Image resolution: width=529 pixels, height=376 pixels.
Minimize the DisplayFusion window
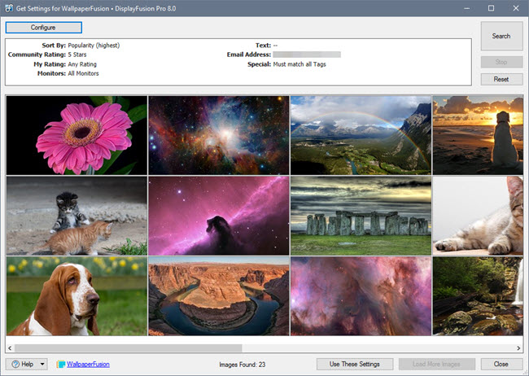(467, 8)
